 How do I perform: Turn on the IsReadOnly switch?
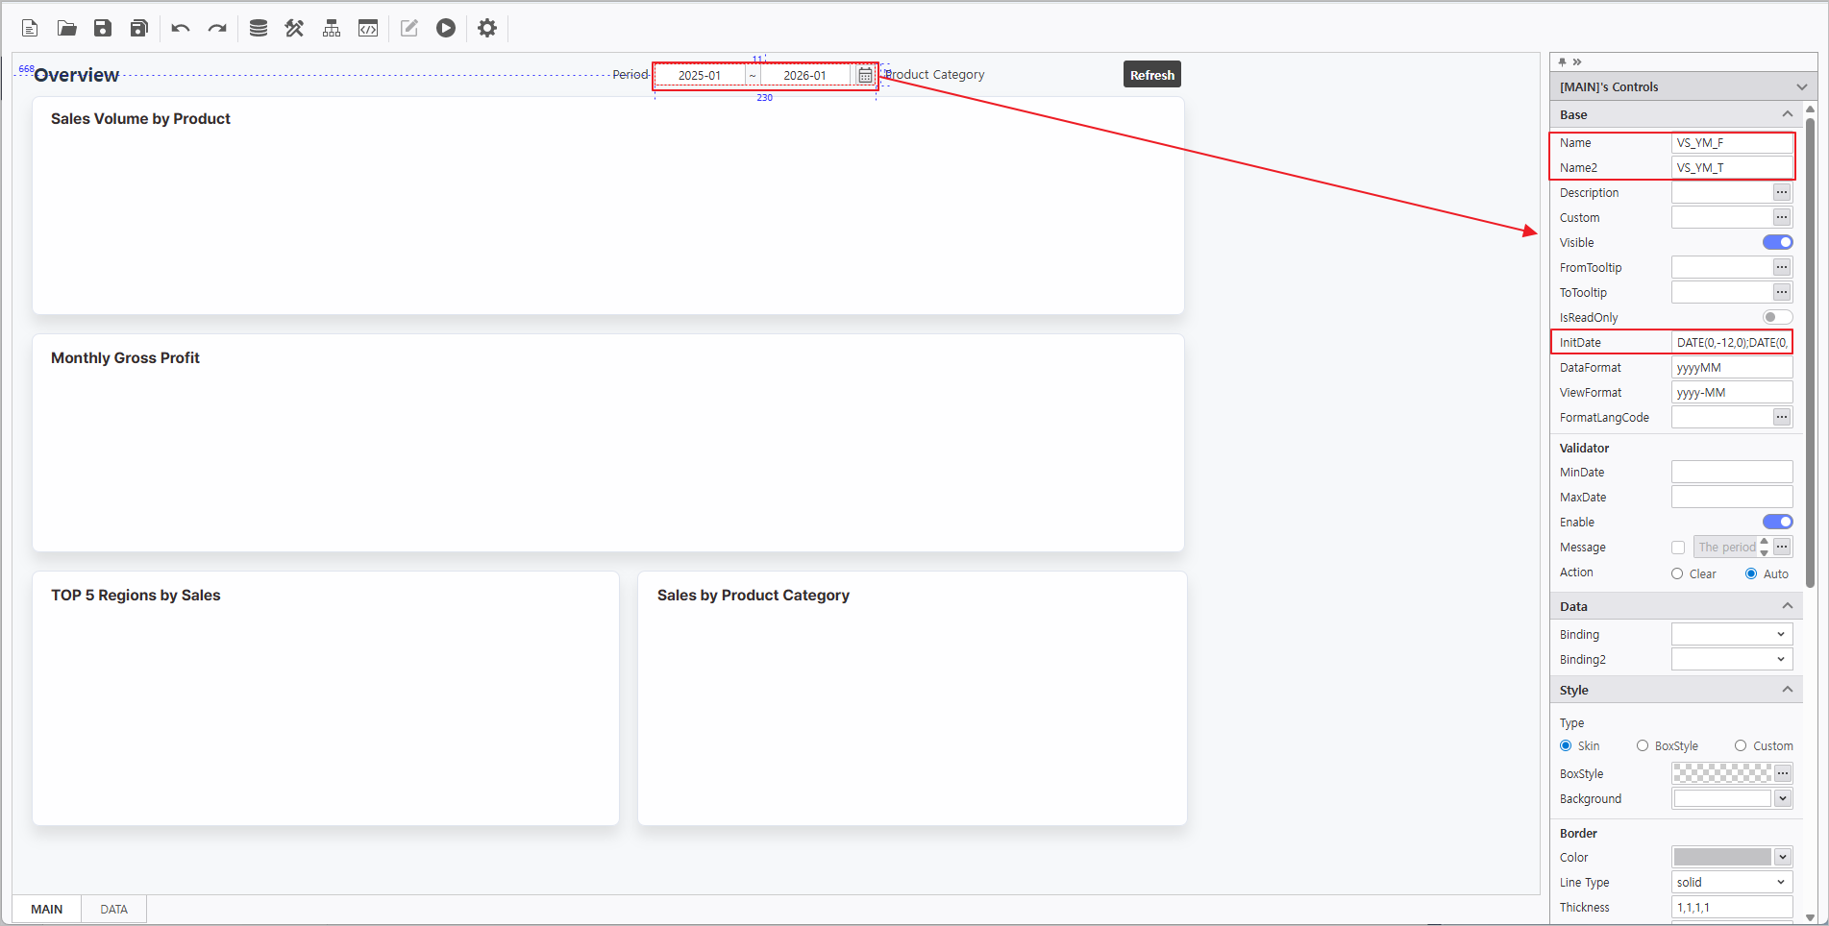1778,317
